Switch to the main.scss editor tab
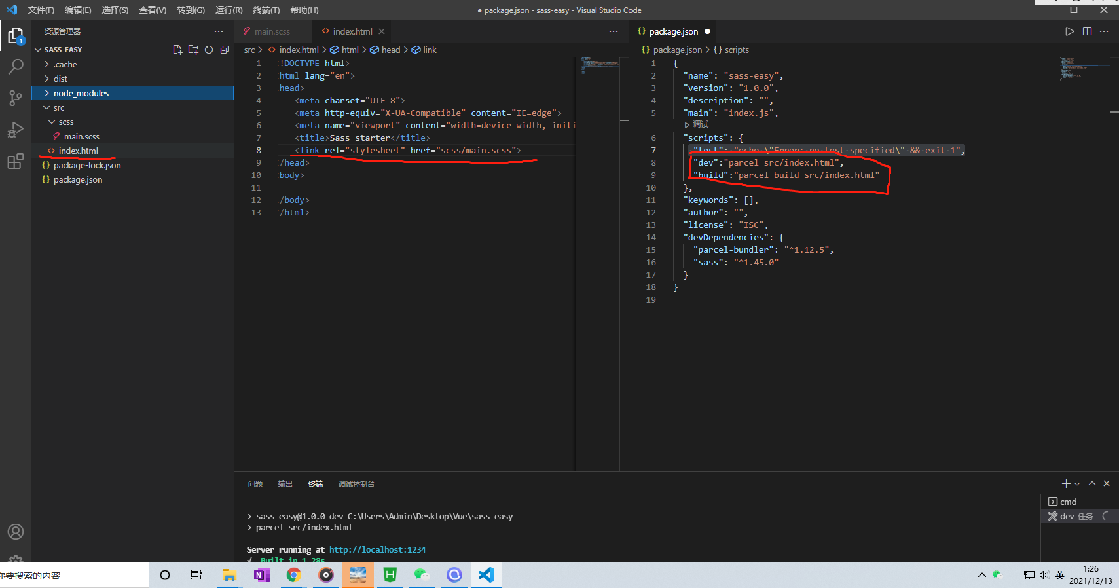The image size is (1119, 588). pos(273,31)
